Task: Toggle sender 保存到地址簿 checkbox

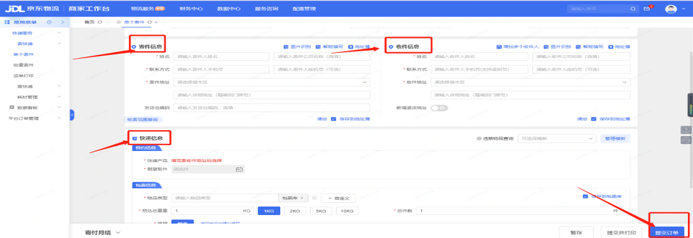Action: point(334,119)
